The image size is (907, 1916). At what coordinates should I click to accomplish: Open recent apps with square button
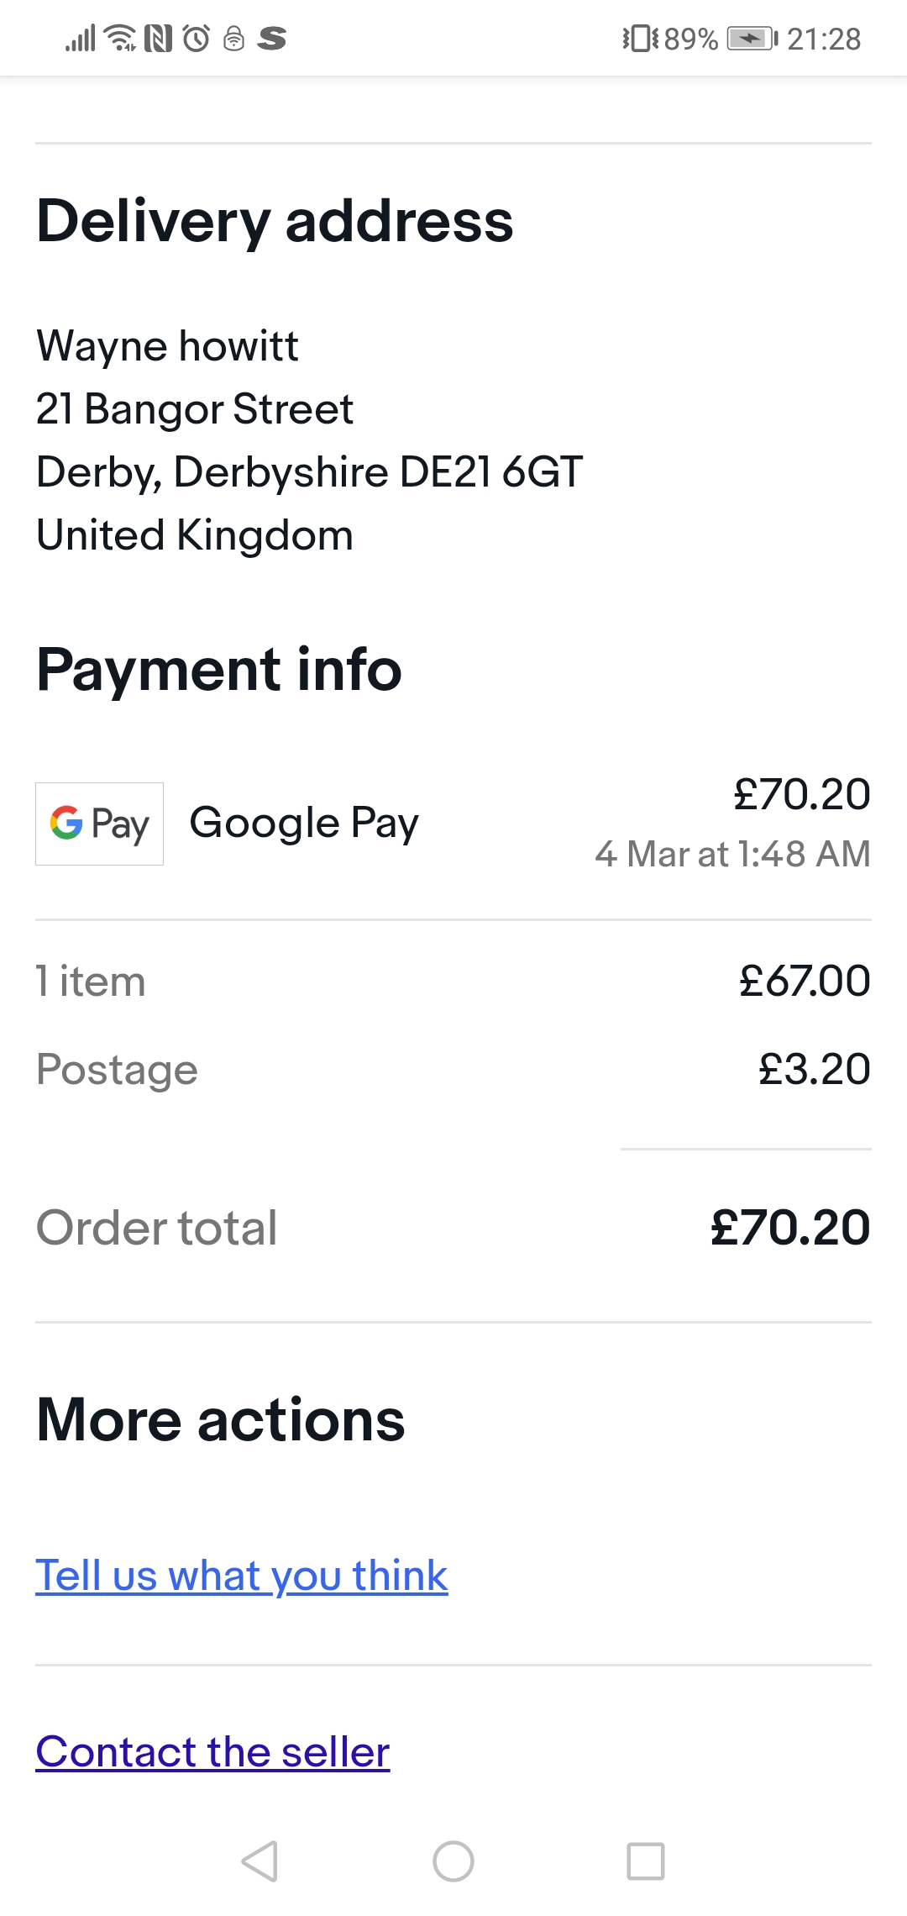click(646, 1861)
